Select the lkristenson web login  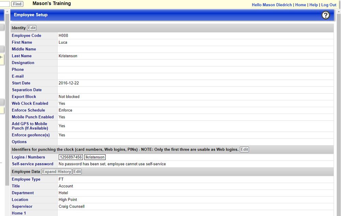pos(95,157)
